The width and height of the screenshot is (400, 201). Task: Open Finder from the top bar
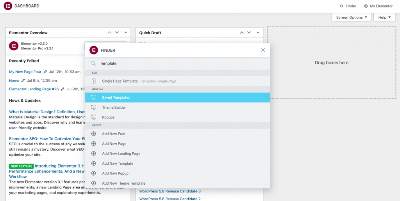click(348, 6)
